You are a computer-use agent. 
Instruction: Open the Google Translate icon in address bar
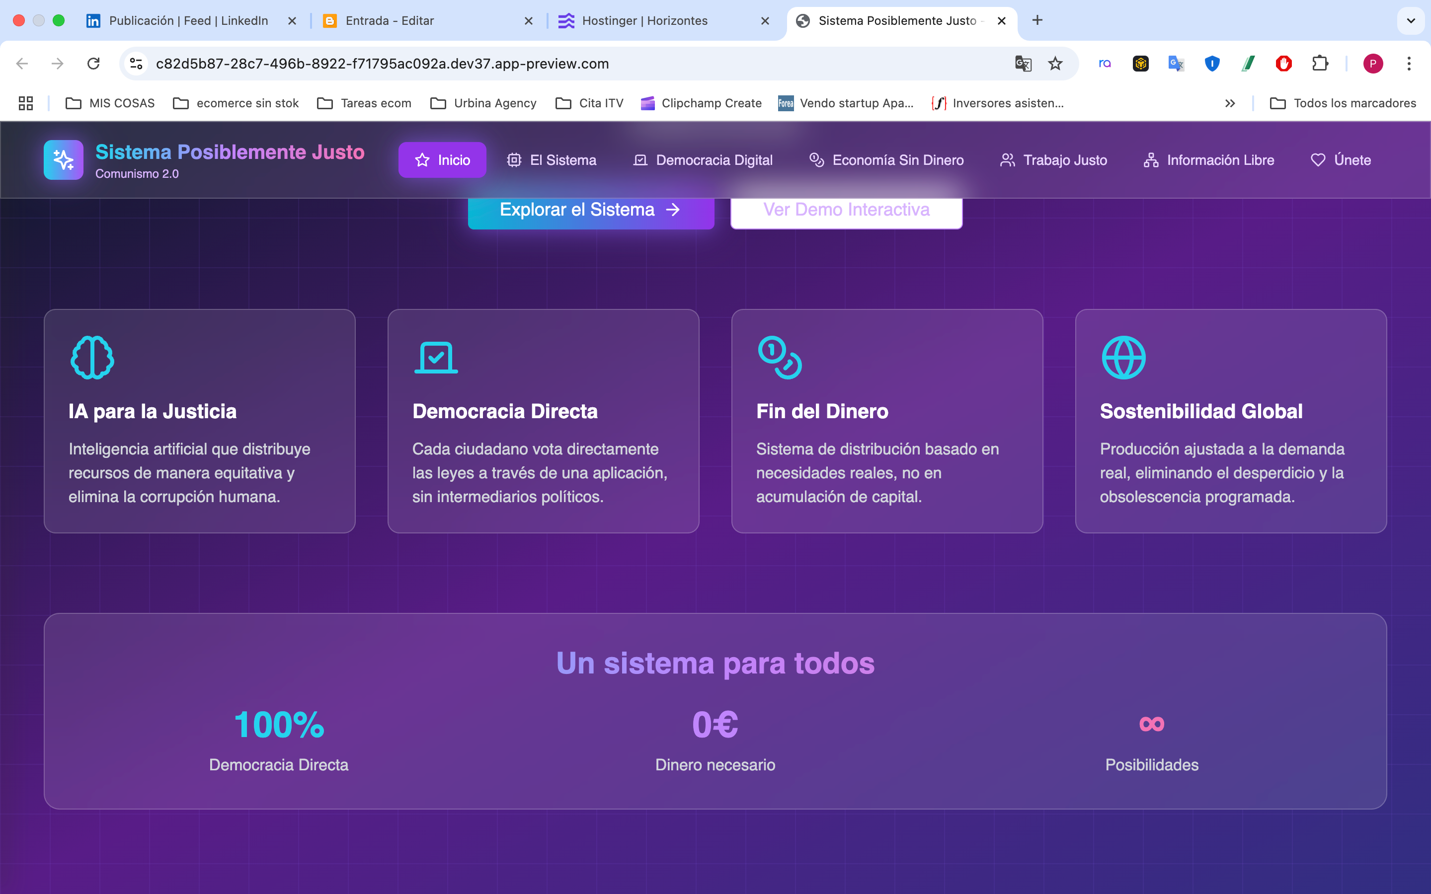1023,63
